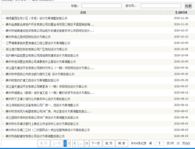
Task: Go to page 3 in pagination
Action: [x=74, y=143]
